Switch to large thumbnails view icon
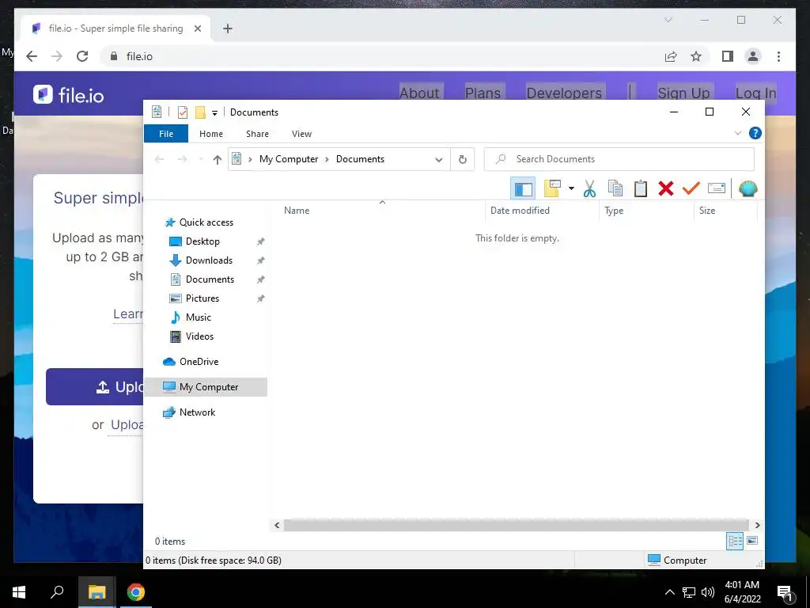This screenshot has width=810, height=608. coord(752,541)
